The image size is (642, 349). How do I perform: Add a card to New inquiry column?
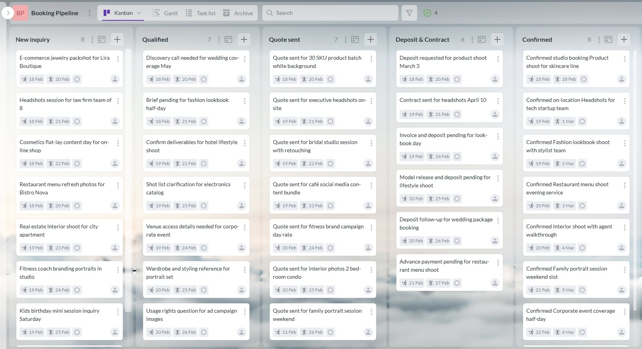coord(117,39)
